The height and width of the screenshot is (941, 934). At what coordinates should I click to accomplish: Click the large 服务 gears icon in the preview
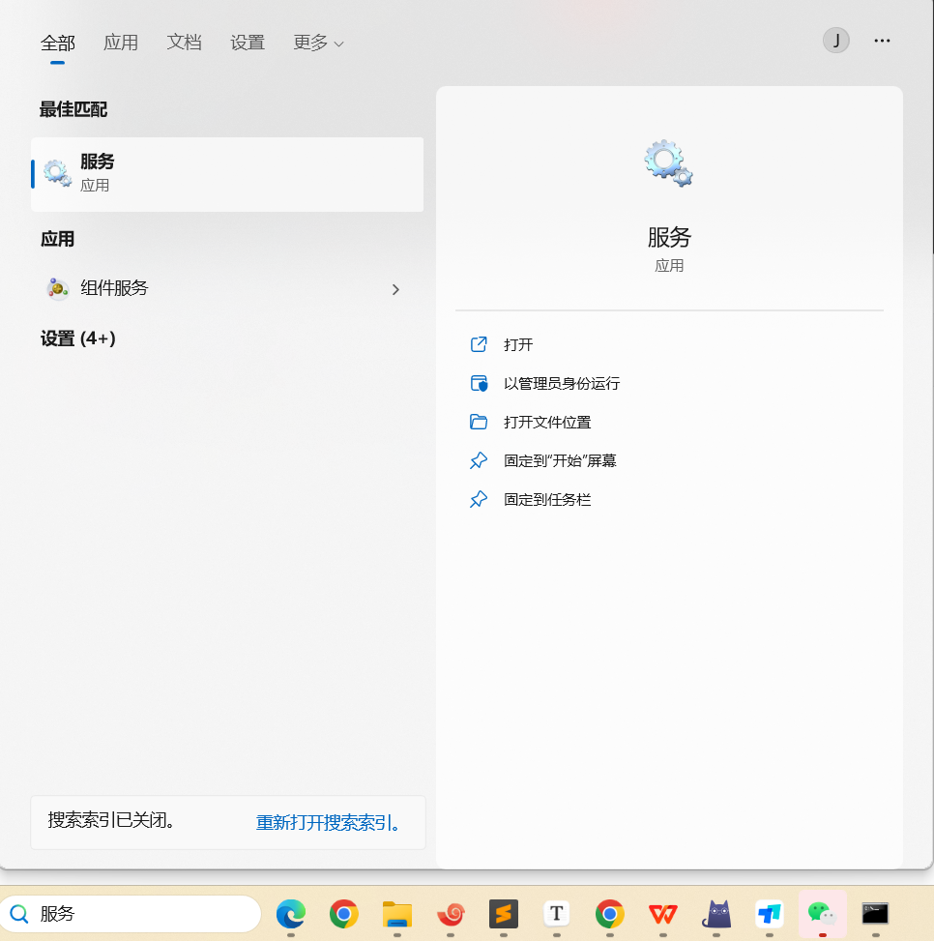pyautogui.click(x=668, y=162)
